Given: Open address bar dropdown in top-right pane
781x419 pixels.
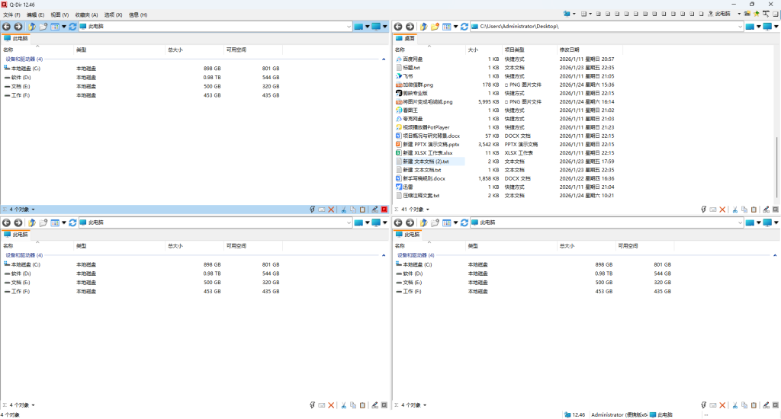Looking at the screenshot, I should (x=740, y=27).
